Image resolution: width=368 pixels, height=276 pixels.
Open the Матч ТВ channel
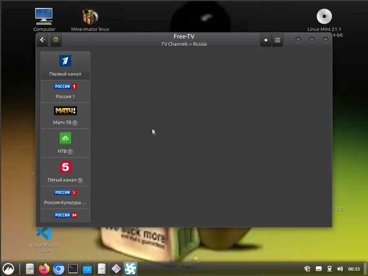pos(65,116)
